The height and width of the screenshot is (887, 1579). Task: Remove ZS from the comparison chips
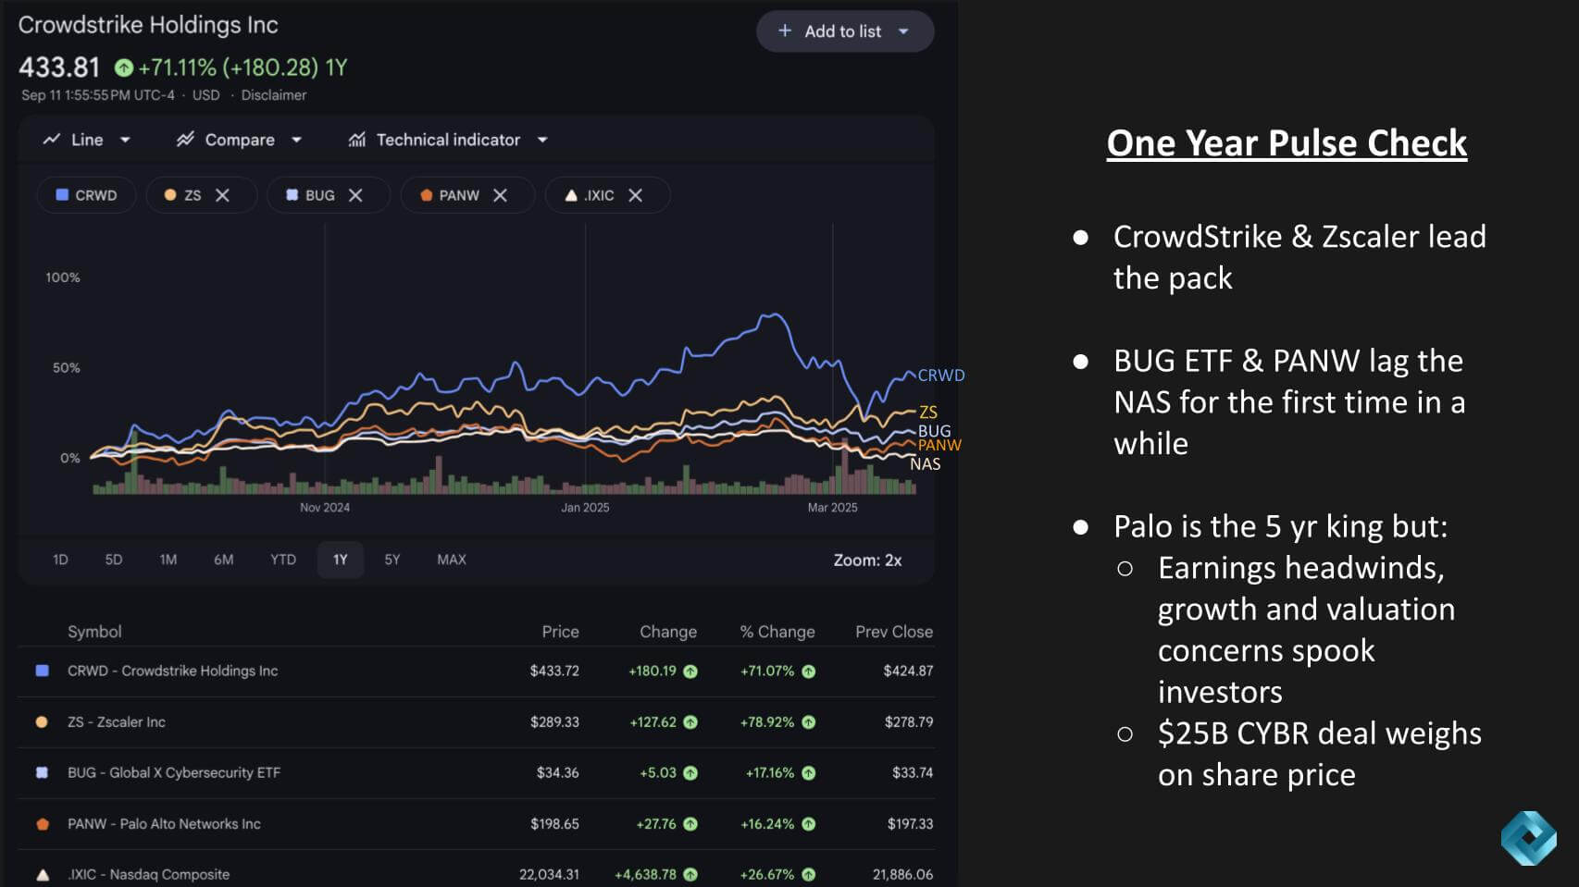(x=222, y=195)
